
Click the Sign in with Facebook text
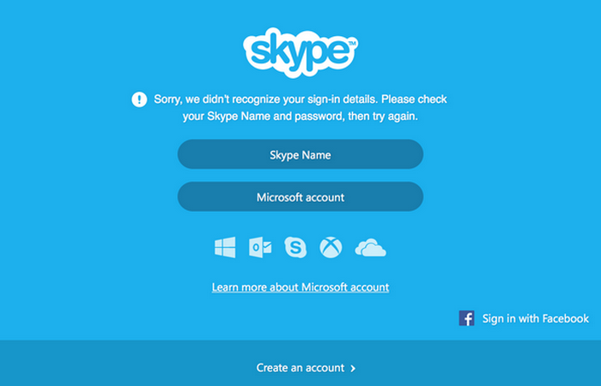click(536, 318)
